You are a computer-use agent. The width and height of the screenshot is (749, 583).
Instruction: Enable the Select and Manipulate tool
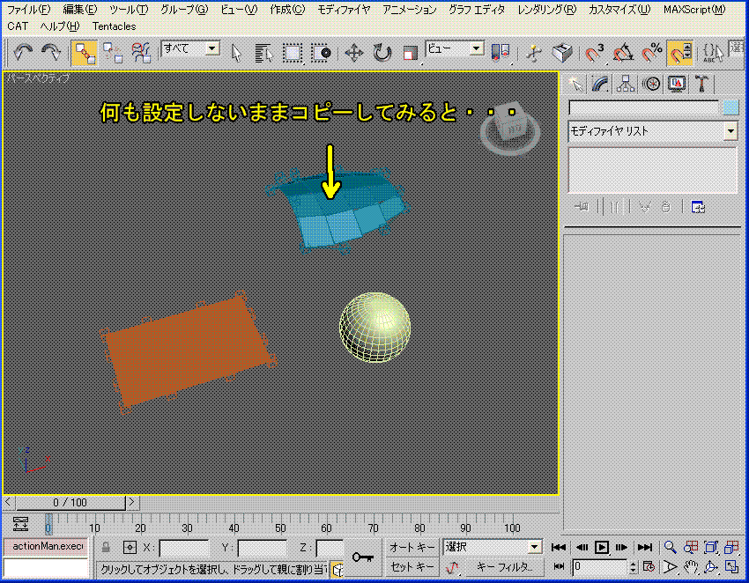pyautogui.click(x=534, y=53)
